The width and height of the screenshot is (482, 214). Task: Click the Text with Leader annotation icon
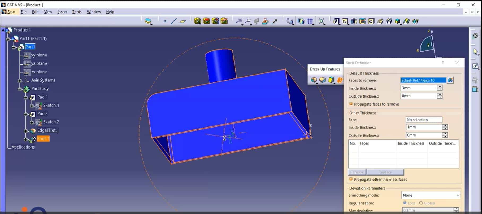[x=239, y=21]
